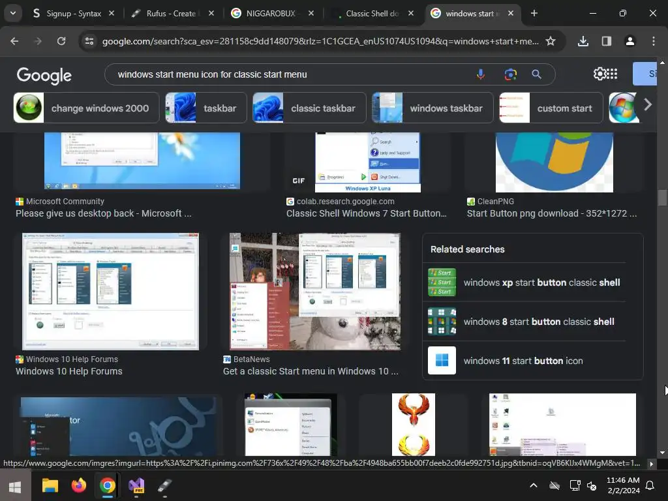
Task: Open the Chrome profile menu
Action: point(630,41)
